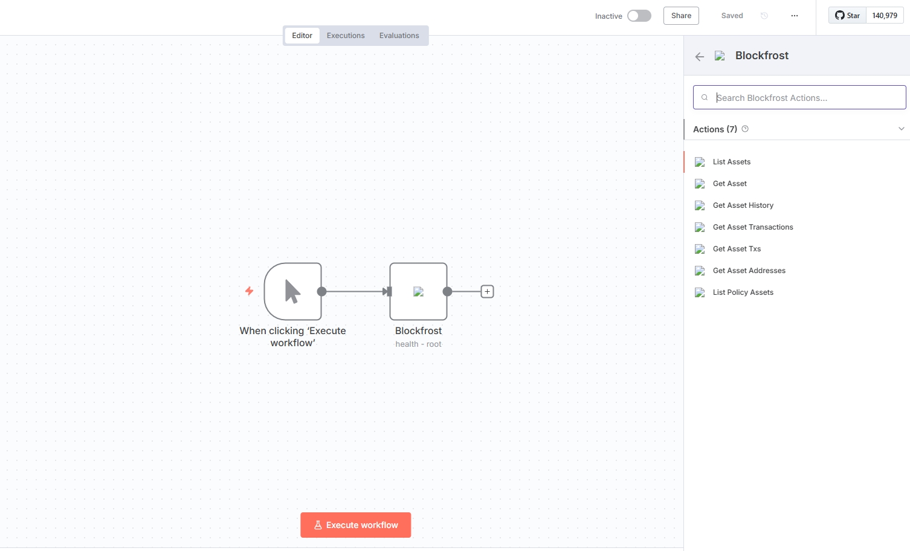Select the Blockfrost node on the canvas
This screenshot has width=910, height=551.
coord(419,291)
